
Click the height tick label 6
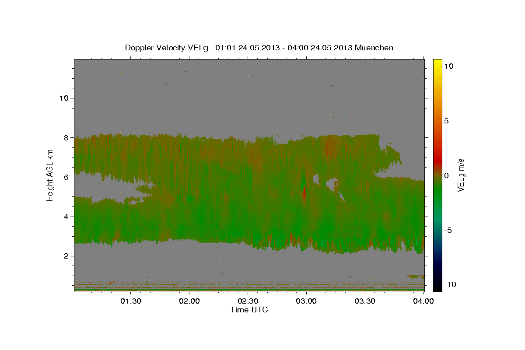[66, 177]
